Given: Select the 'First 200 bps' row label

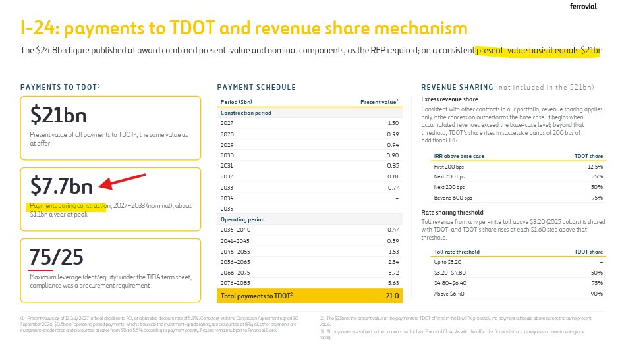Looking at the screenshot, I should [449, 167].
